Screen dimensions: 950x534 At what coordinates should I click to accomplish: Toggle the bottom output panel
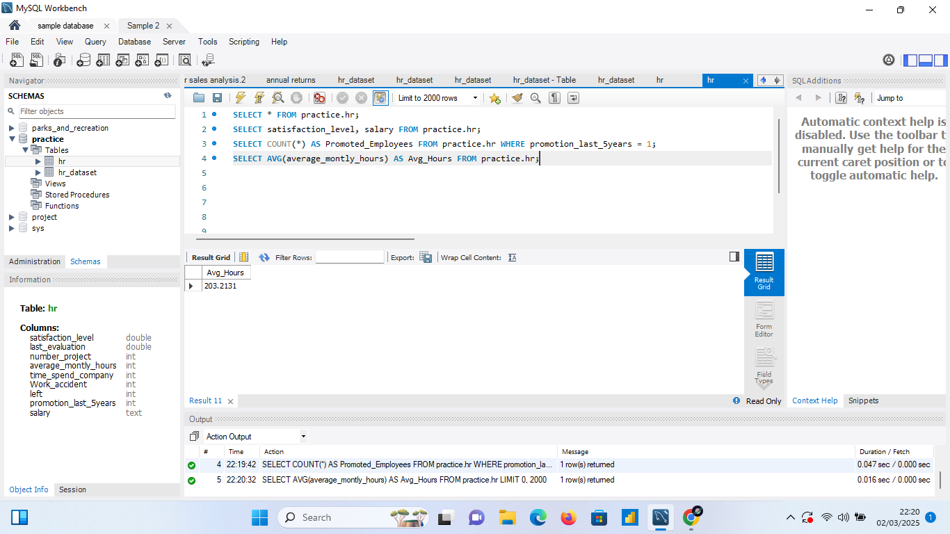point(925,60)
